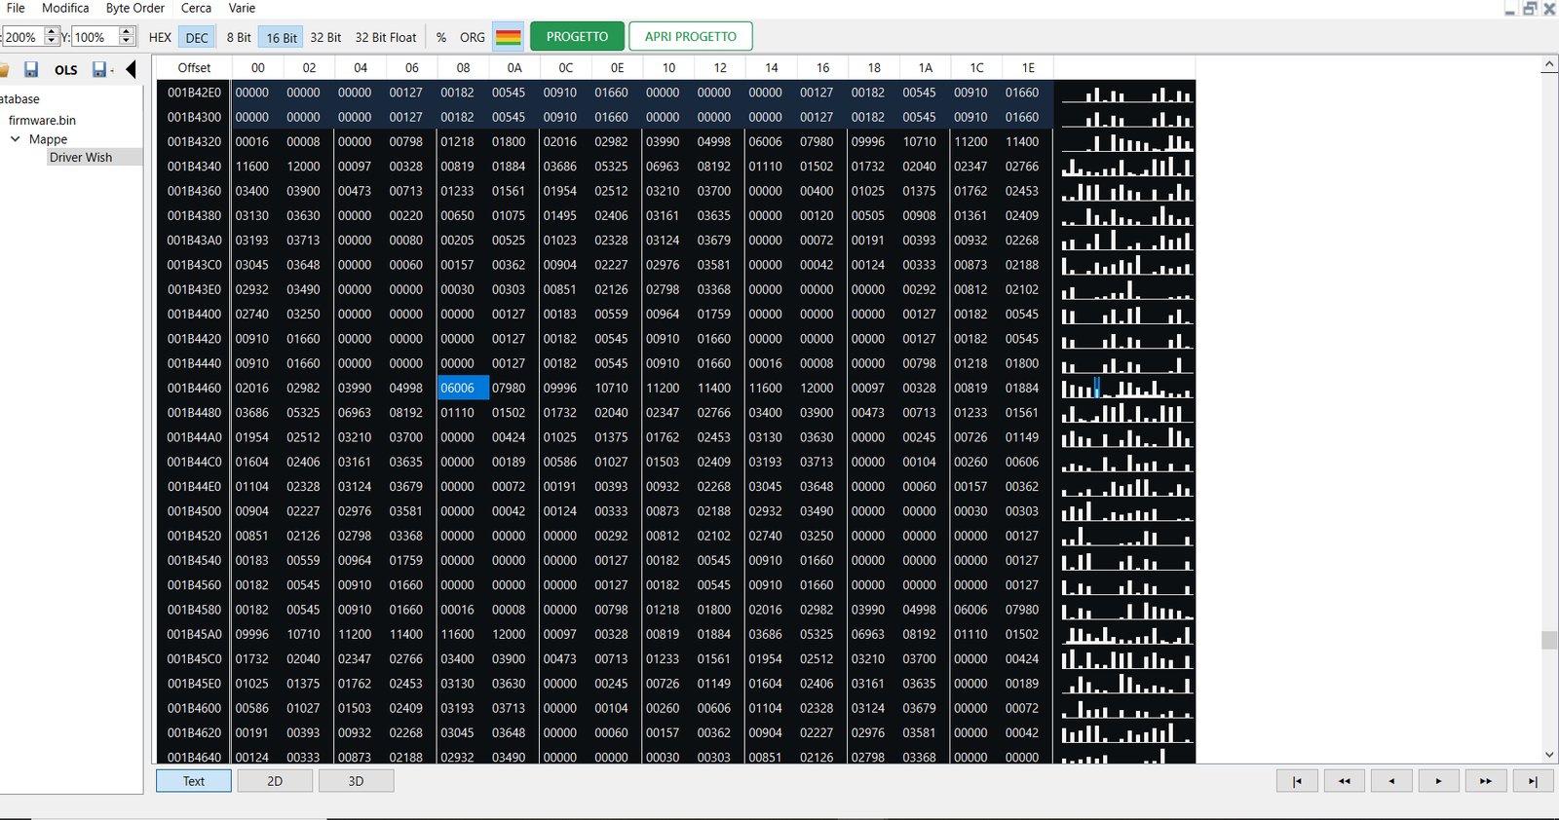Open the Varie menu
The image size is (1559, 820).
point(242,8)
